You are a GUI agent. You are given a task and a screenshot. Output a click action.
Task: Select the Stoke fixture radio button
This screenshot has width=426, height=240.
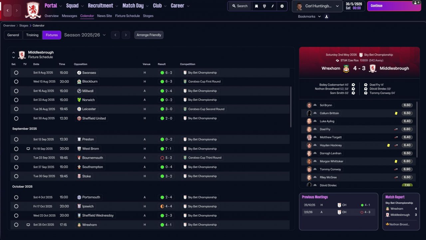click(x=16, y=176)
